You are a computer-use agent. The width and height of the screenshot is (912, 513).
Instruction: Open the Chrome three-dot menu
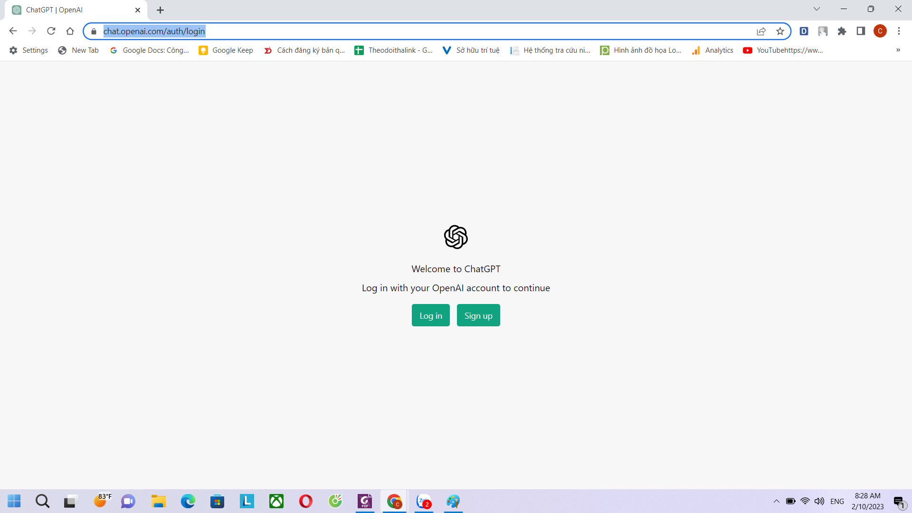click(899, 31)
